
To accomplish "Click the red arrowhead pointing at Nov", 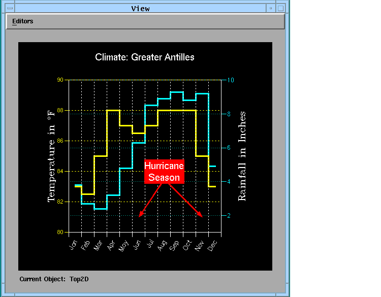I will pyautogui.click(x=201, y=215).
